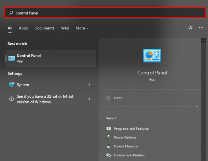Switch to the Apps tab
Viewport: 208px width, 161px height.
pyautogui.click(x=23, y=28)
